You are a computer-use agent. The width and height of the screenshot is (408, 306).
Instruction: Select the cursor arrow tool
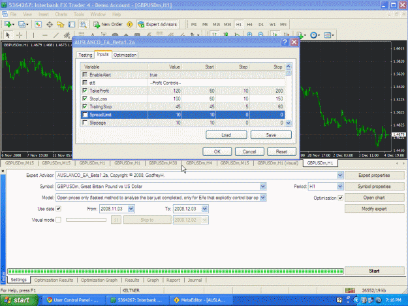pos(8,35)
